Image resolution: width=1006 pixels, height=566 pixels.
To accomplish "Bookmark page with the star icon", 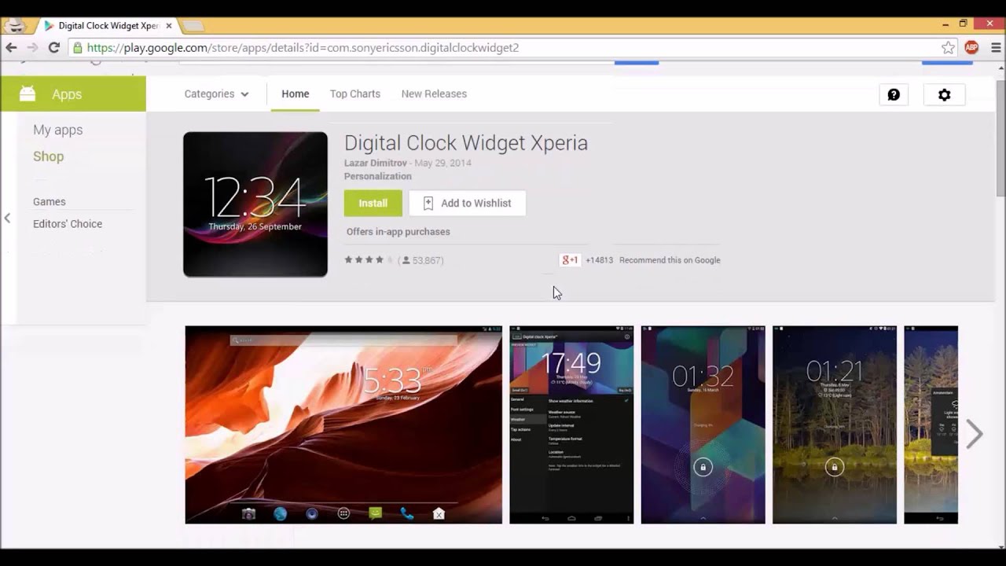I will point(948,47).
